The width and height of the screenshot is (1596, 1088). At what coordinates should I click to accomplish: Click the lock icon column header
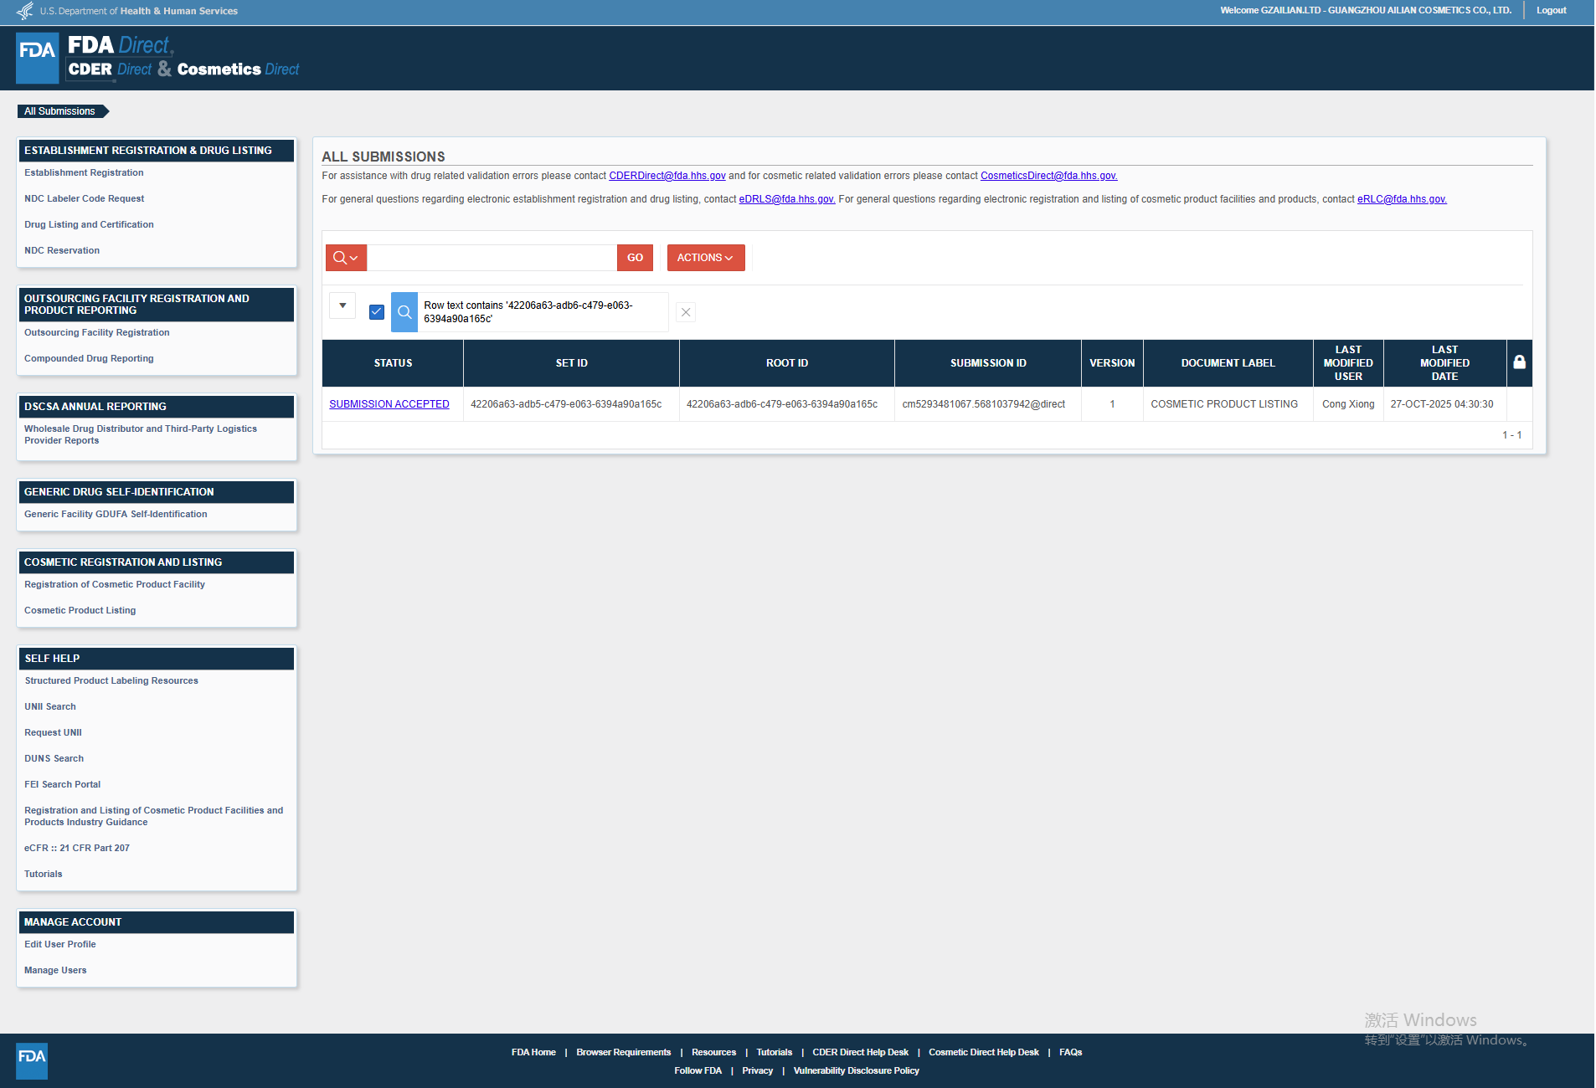(x=1519, y=362)
